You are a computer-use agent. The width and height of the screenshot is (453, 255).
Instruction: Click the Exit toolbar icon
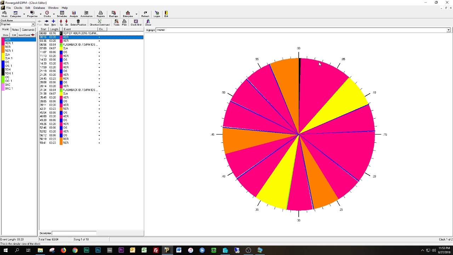[166, 14]
